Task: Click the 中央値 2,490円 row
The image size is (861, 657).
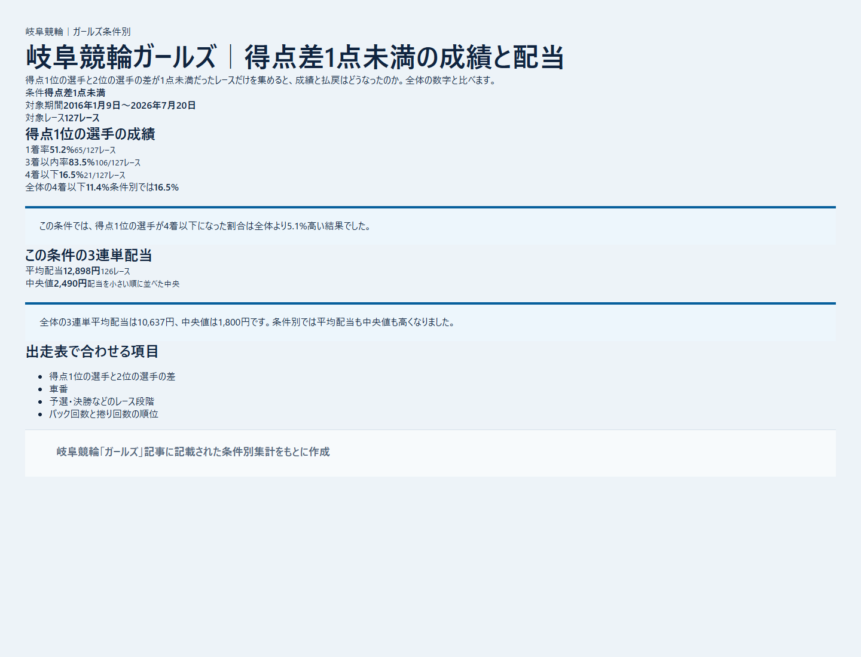Action: click(x=102, y=284)
